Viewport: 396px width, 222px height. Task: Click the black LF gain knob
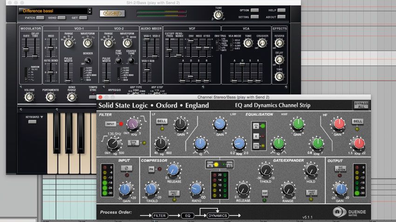pyautogui.click(x=180, y=124)
